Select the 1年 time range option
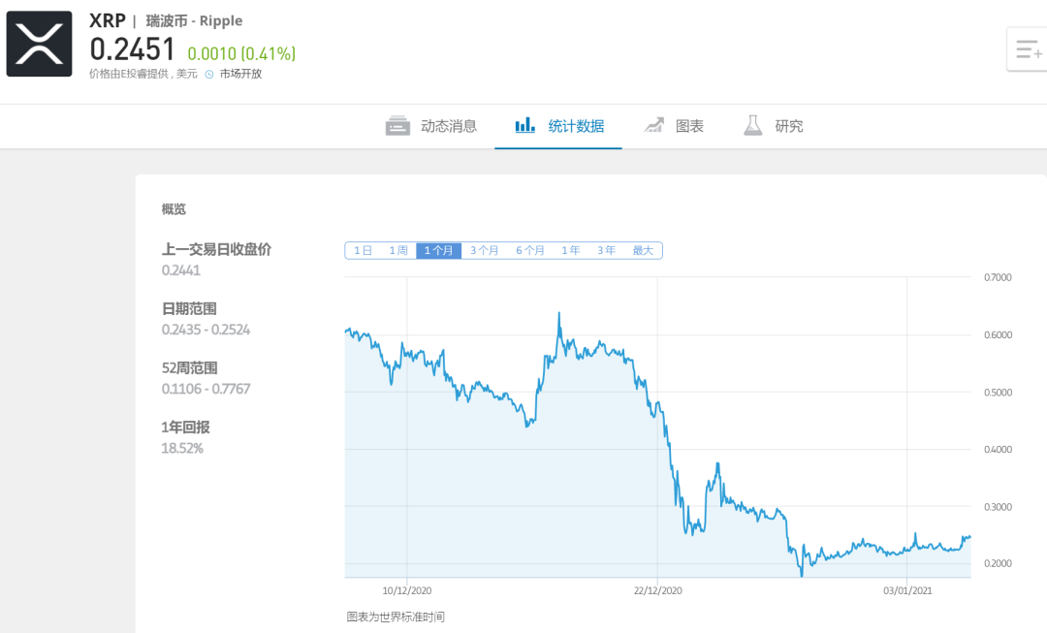 pos(571,249)
